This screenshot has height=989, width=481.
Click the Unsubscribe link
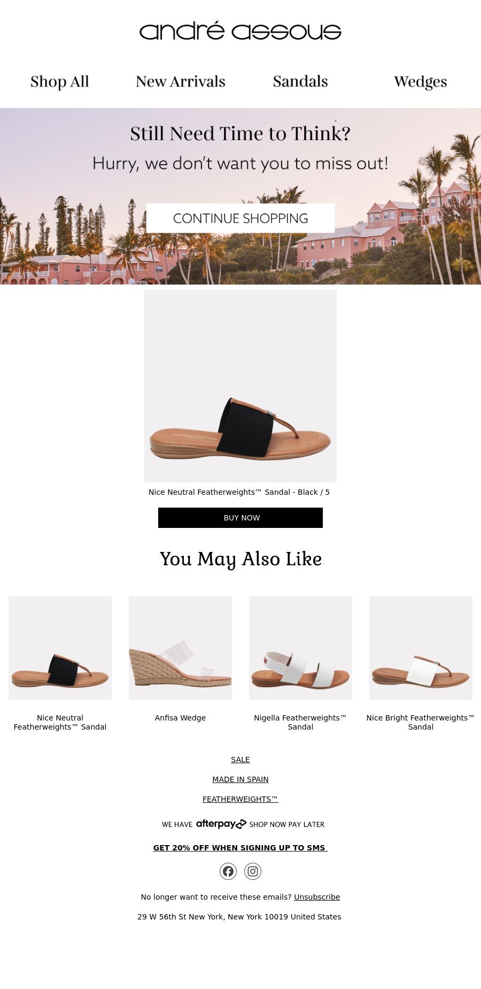coord(317,897)
